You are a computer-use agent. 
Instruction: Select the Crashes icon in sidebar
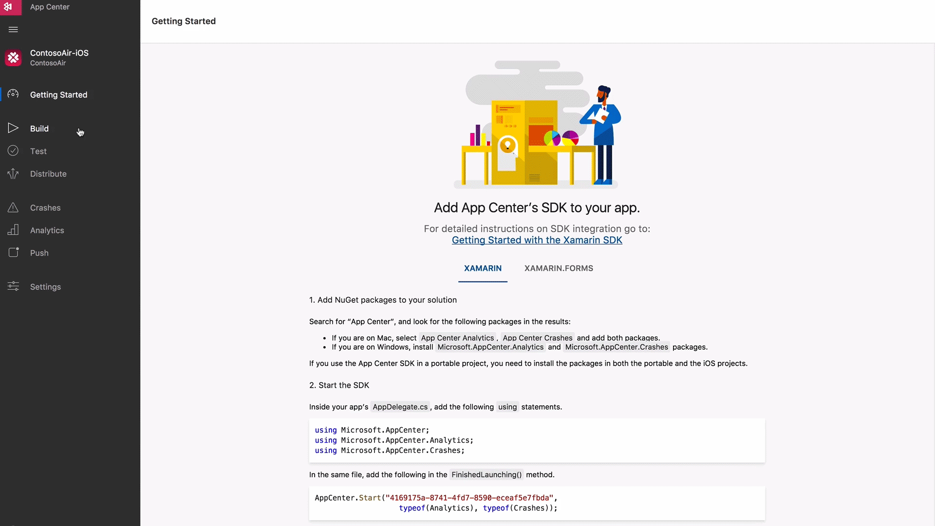tap(13, 207)
